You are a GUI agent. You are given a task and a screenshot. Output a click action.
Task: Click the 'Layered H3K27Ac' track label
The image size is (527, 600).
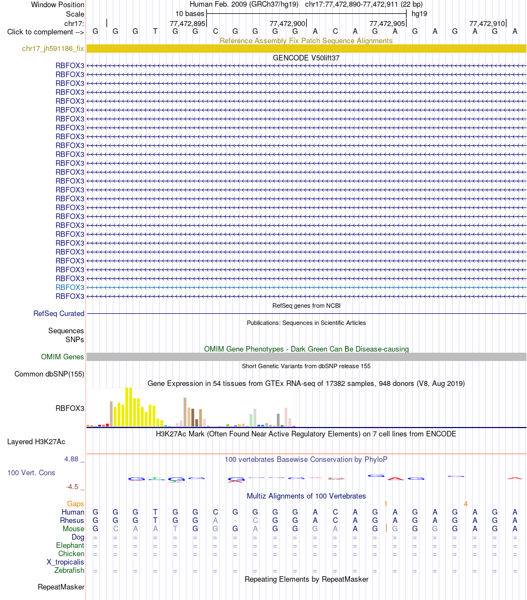(x=36, y=441)
